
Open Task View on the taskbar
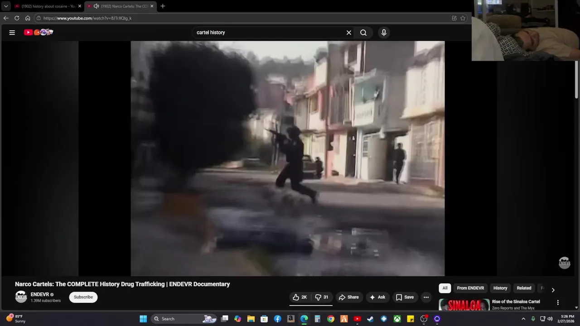click(x=225, y=319)
